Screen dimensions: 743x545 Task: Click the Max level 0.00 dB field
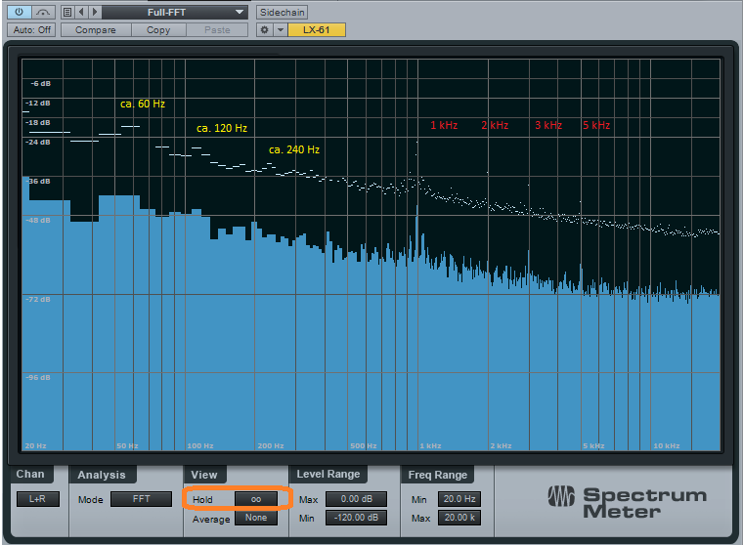(x=356, y=499)
